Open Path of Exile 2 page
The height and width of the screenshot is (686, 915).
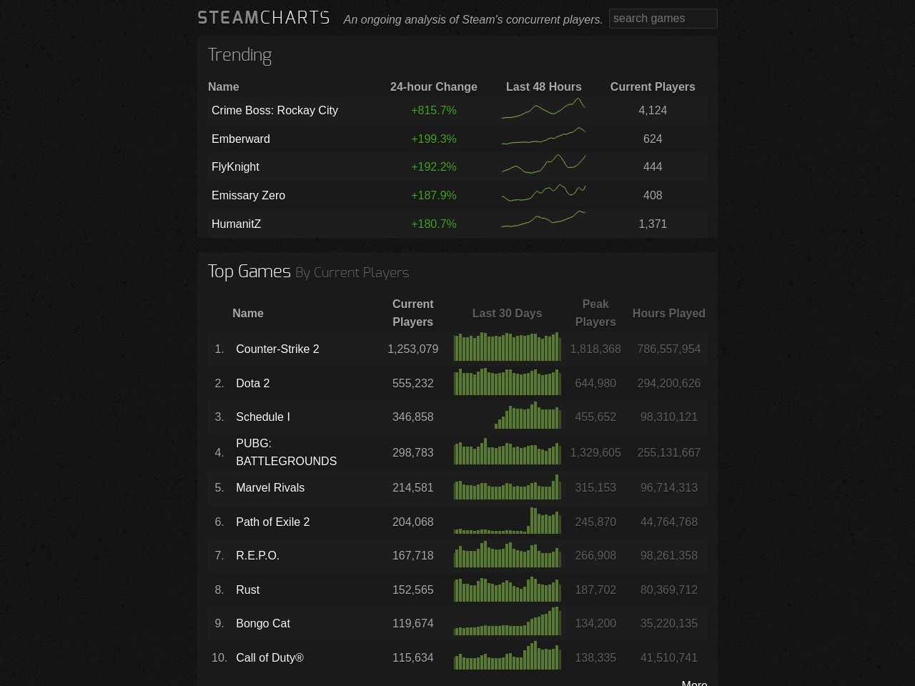[x=272, y=522]
